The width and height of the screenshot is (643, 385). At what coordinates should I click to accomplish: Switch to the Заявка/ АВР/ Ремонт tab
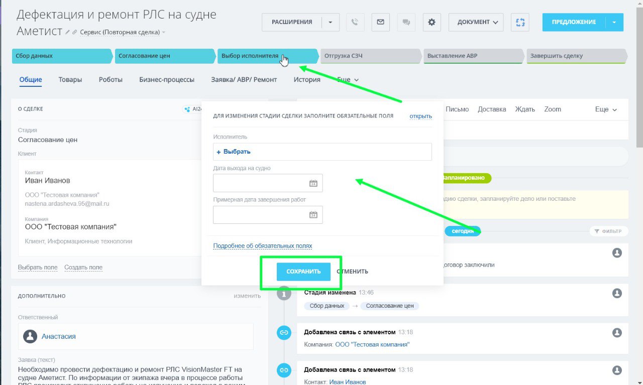click(244, 79)
